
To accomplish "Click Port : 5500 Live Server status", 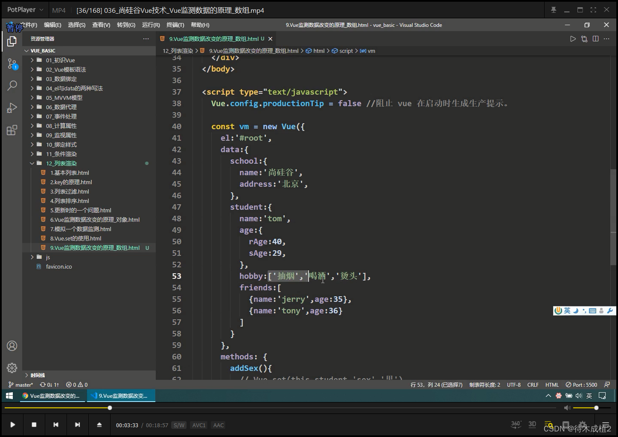I will click(x=582, y=385).
